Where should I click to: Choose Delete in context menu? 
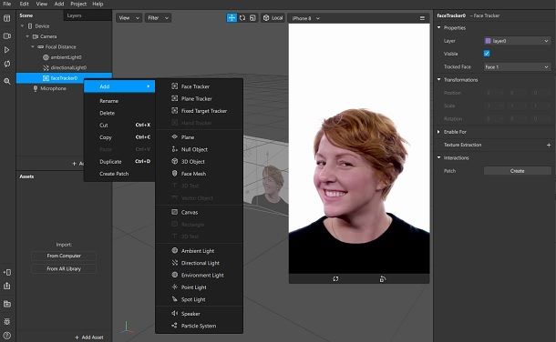click(119, 113)
